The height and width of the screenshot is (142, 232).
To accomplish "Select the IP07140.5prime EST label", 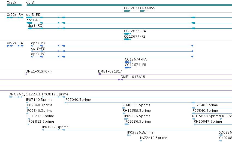I will [205, 105].
